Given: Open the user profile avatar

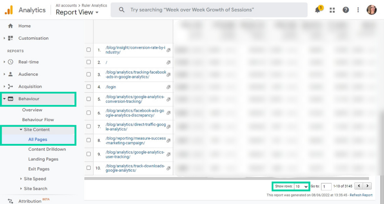Looking at the screenshot, I should tap(371, 10).
